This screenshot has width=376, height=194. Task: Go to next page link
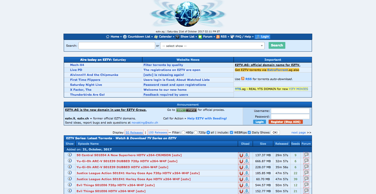[x=298, y=132]
